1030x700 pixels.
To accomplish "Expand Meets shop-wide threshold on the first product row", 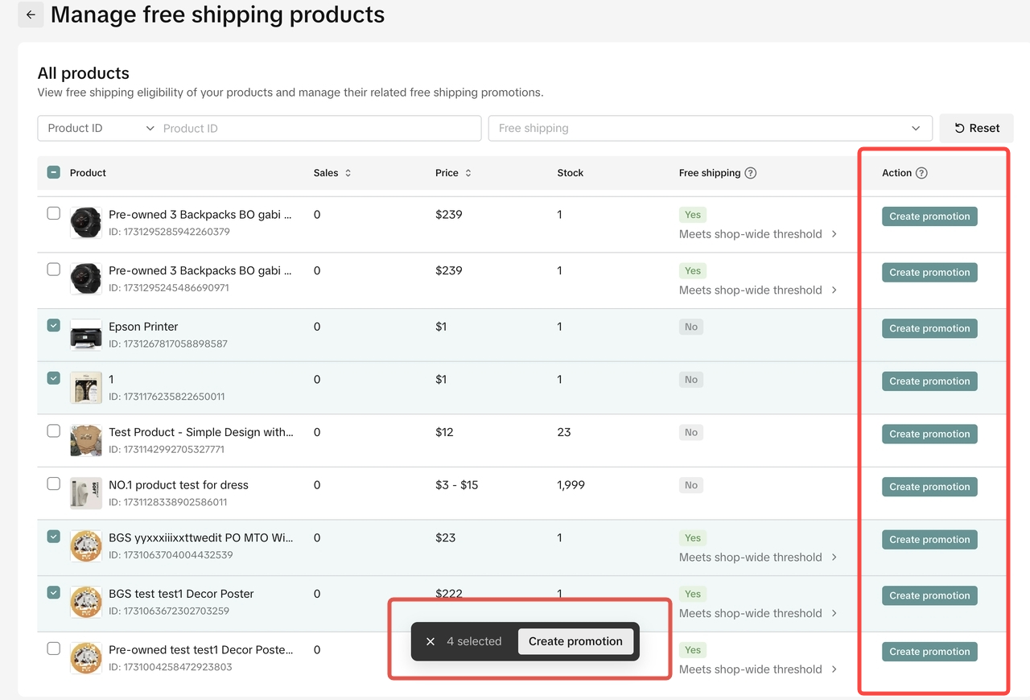I will point(834,234).
